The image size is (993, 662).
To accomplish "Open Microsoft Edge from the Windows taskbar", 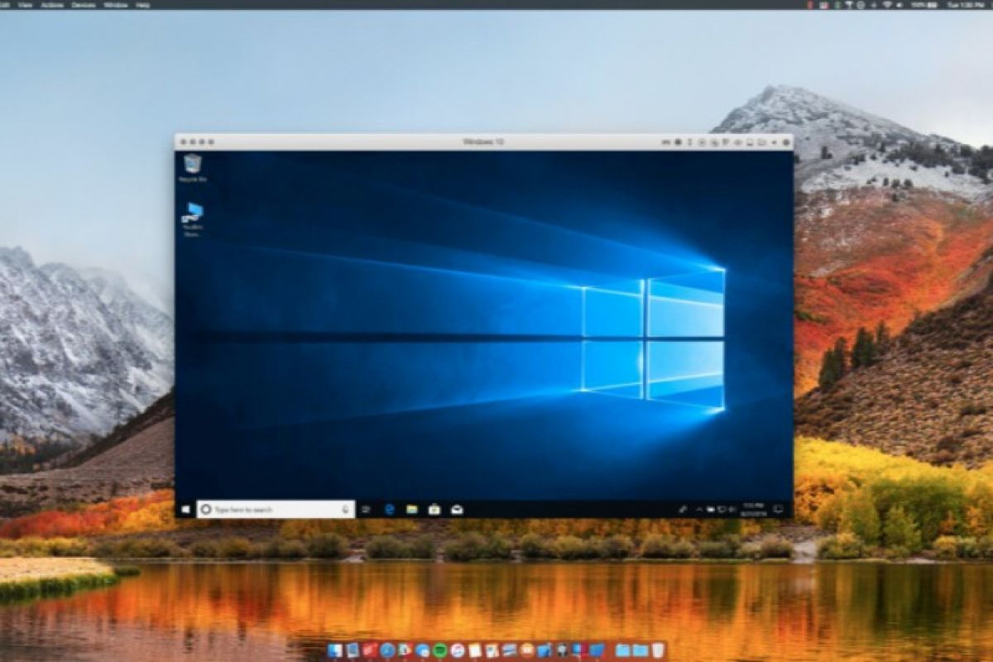I will pyautogui.click(x=389, y=510).
